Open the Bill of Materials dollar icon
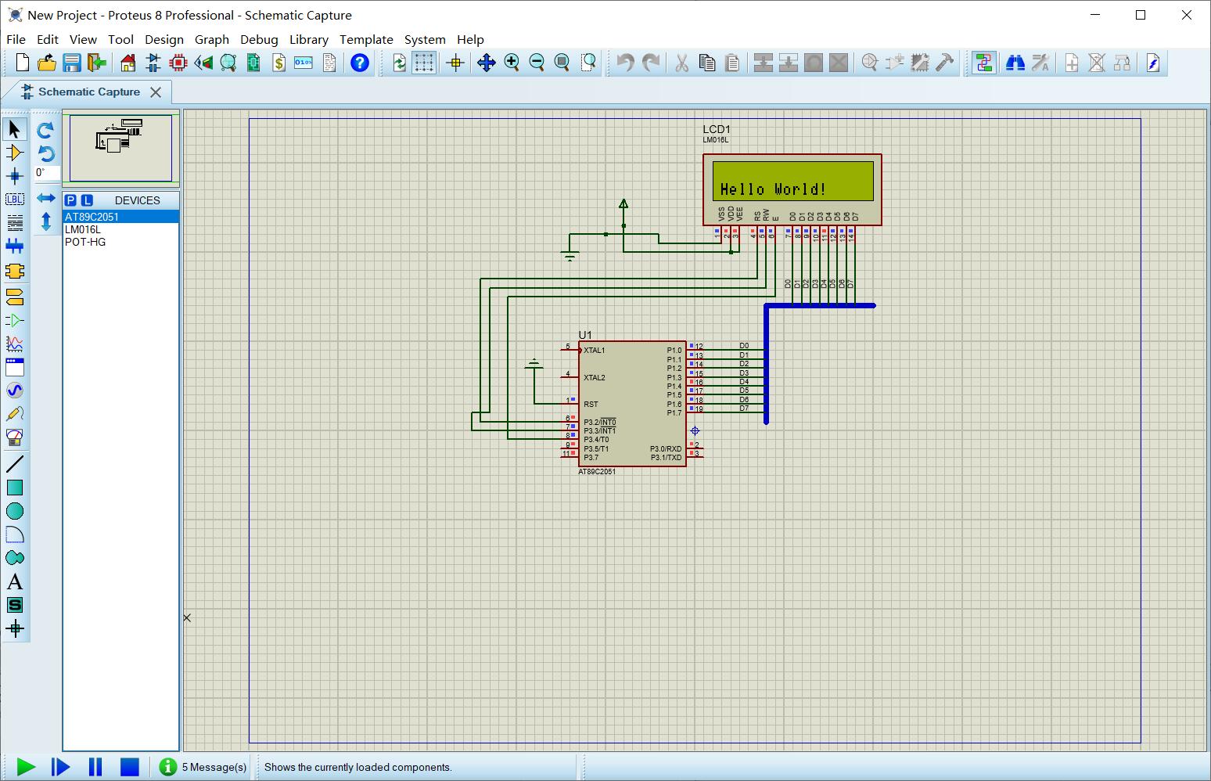The width and height of the screenshot is (1211, 781). (278, 63)
